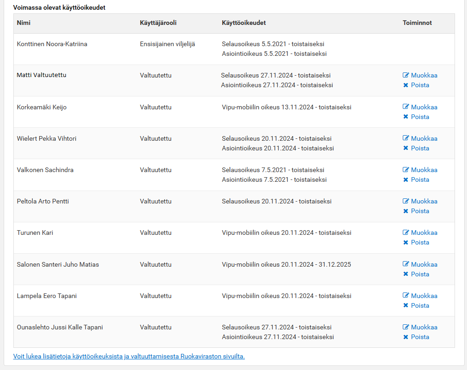
Task: Select the Konttinen Noora-Katriina name cell
Action: tap(52, 44)
